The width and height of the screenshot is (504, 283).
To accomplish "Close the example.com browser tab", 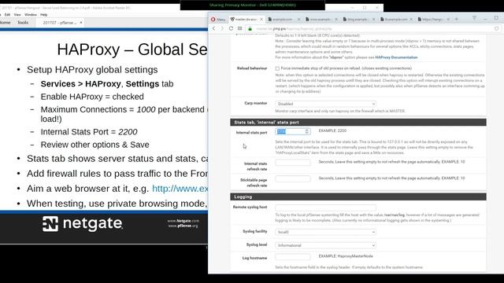I will pyautogui.click(x=298, y=20).
